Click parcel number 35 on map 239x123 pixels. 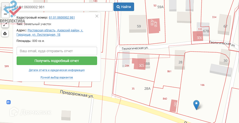click(x=133, y=89)
